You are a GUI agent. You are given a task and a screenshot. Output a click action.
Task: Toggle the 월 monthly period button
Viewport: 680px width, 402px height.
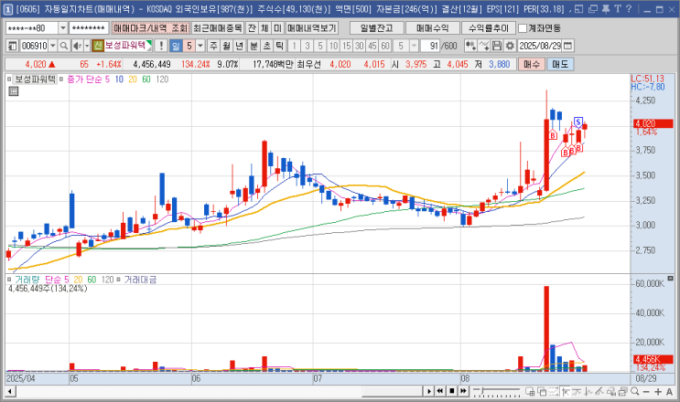coord(226,46)
